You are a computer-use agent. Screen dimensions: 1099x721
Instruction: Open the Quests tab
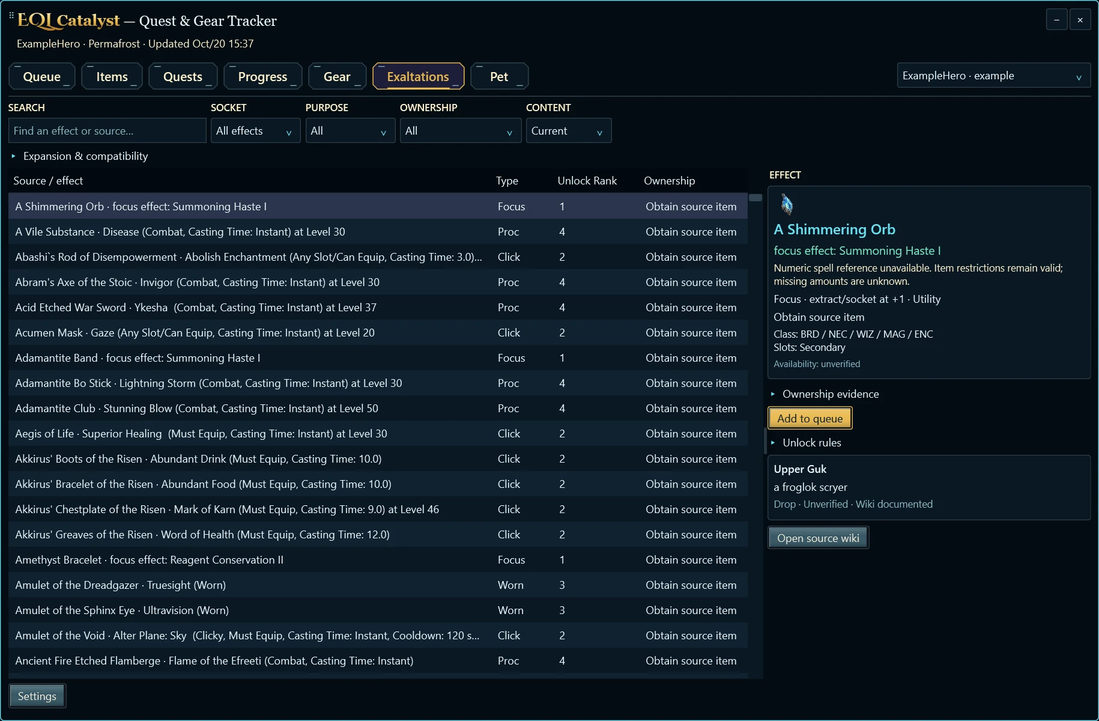[x=183, y=76]
